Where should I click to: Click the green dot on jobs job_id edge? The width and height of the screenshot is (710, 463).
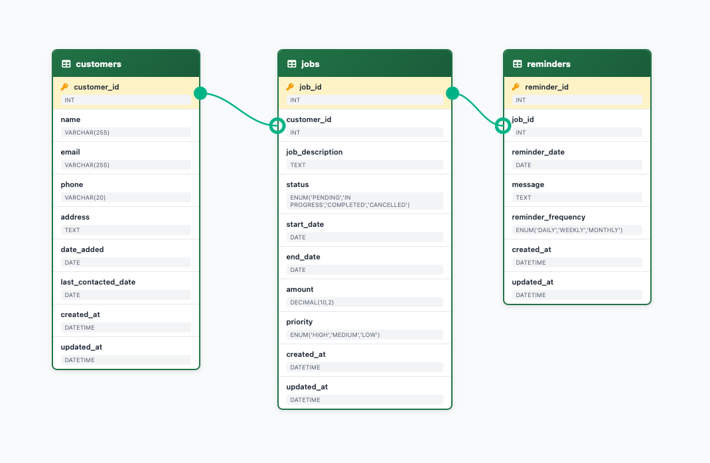point(452,94)
